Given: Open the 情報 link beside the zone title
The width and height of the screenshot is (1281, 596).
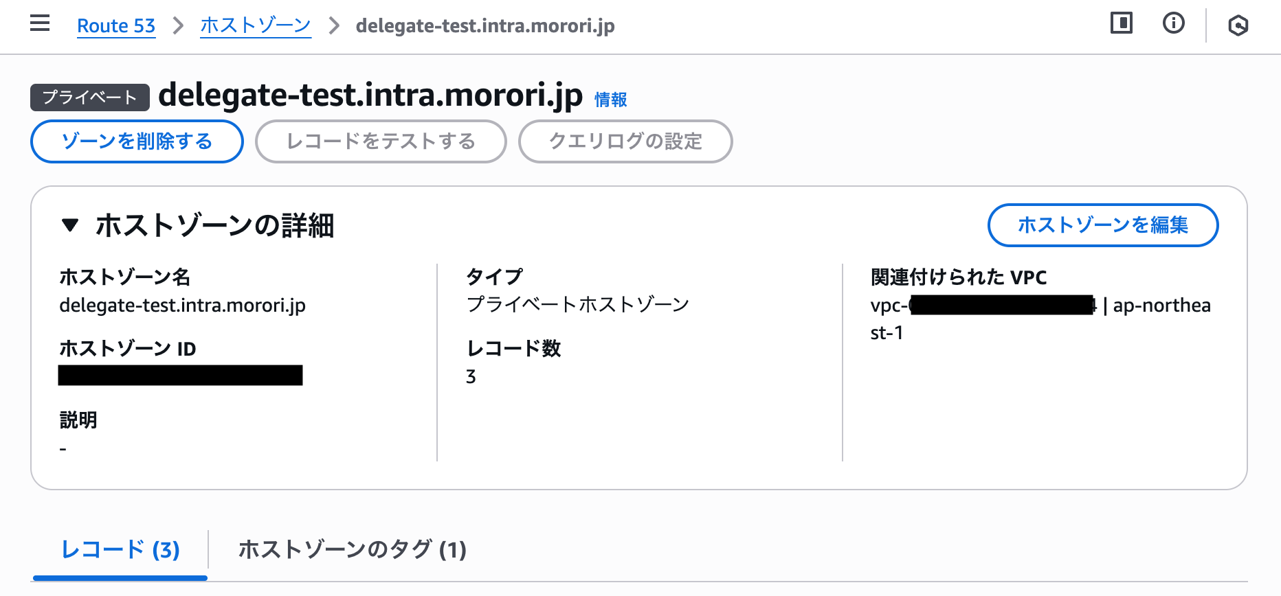Looking at the screenshot, I should tap(609, 99).
